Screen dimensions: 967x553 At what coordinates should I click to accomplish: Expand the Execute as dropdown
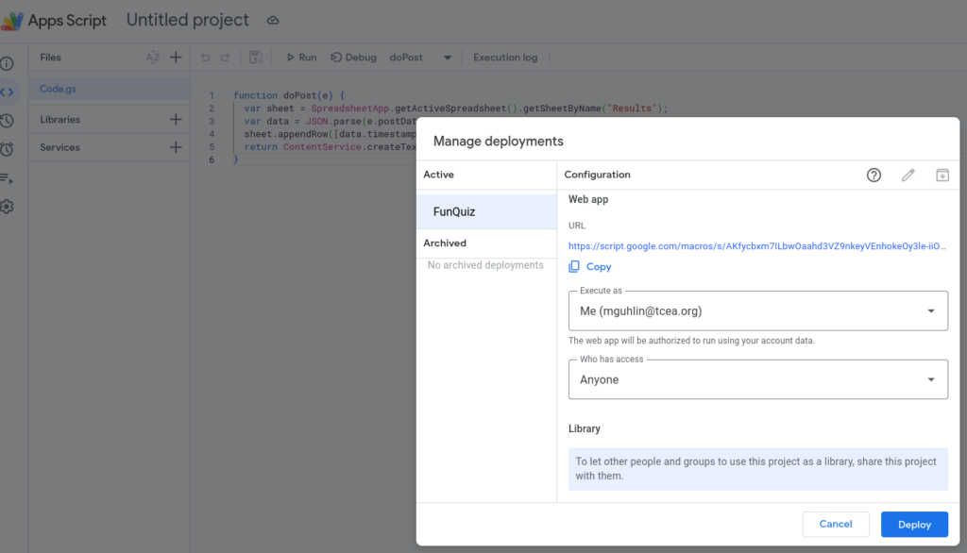coord(758,310)
